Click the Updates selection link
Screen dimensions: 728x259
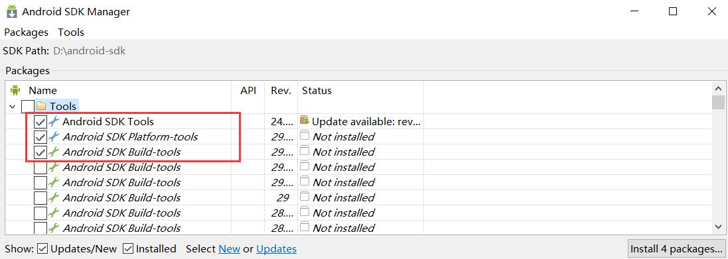click(x=276, y=249)
